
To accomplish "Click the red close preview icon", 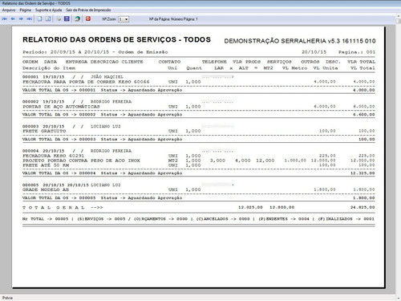I will [x=88, y=18].
